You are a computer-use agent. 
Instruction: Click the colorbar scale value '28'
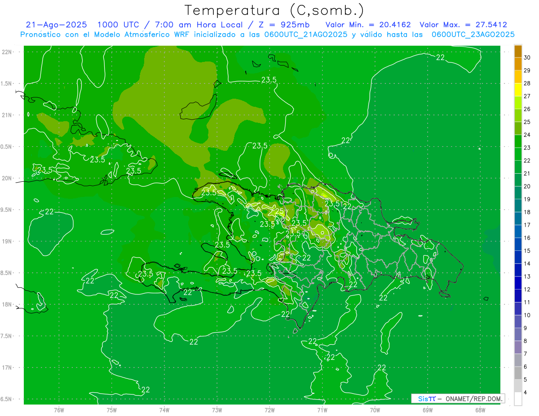tap(527, 83)
